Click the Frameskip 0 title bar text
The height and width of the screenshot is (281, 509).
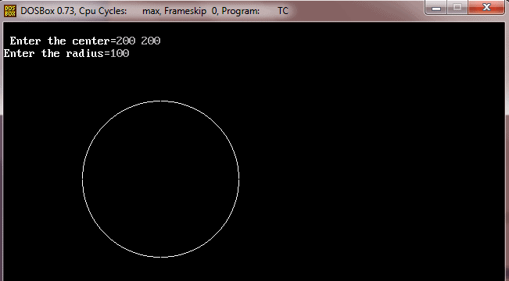[x=191, y=11]
